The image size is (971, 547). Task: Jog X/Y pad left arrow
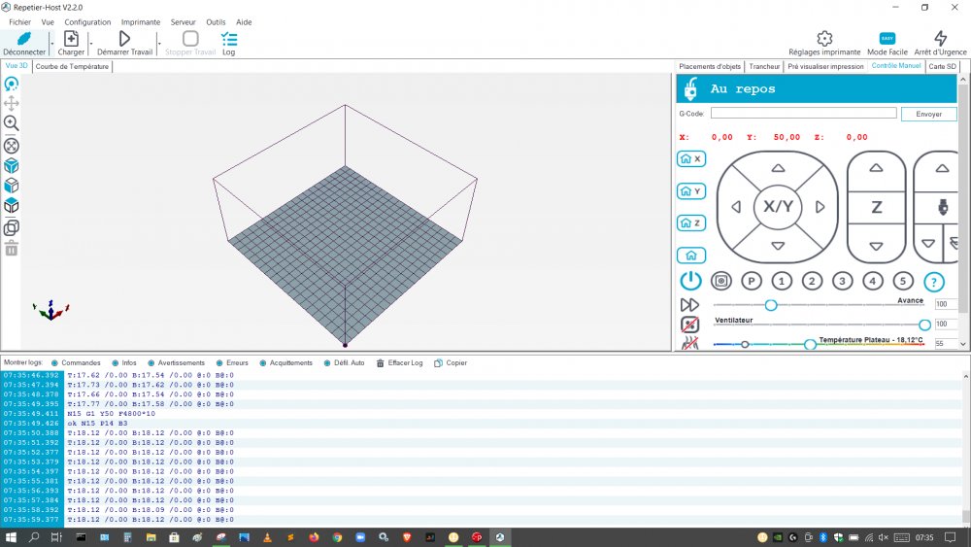click(x=736, y=207)
